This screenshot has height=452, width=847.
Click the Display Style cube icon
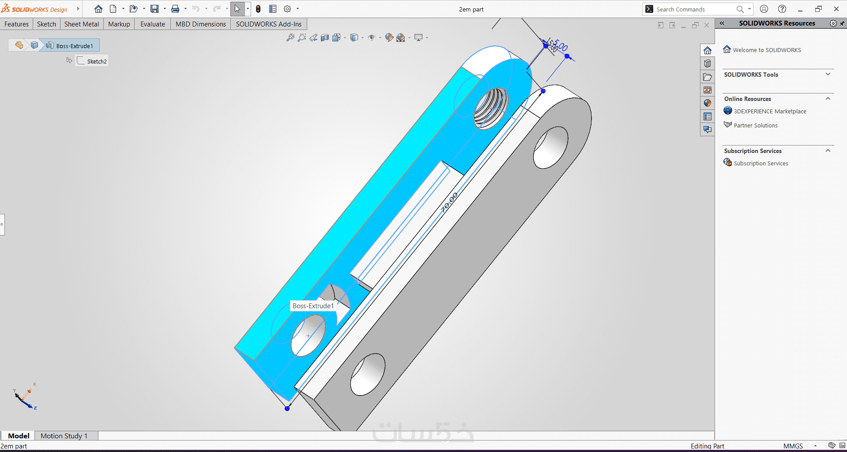(354, 38)
